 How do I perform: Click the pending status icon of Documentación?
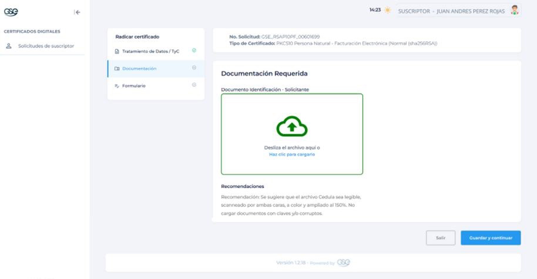coord(194,68)
